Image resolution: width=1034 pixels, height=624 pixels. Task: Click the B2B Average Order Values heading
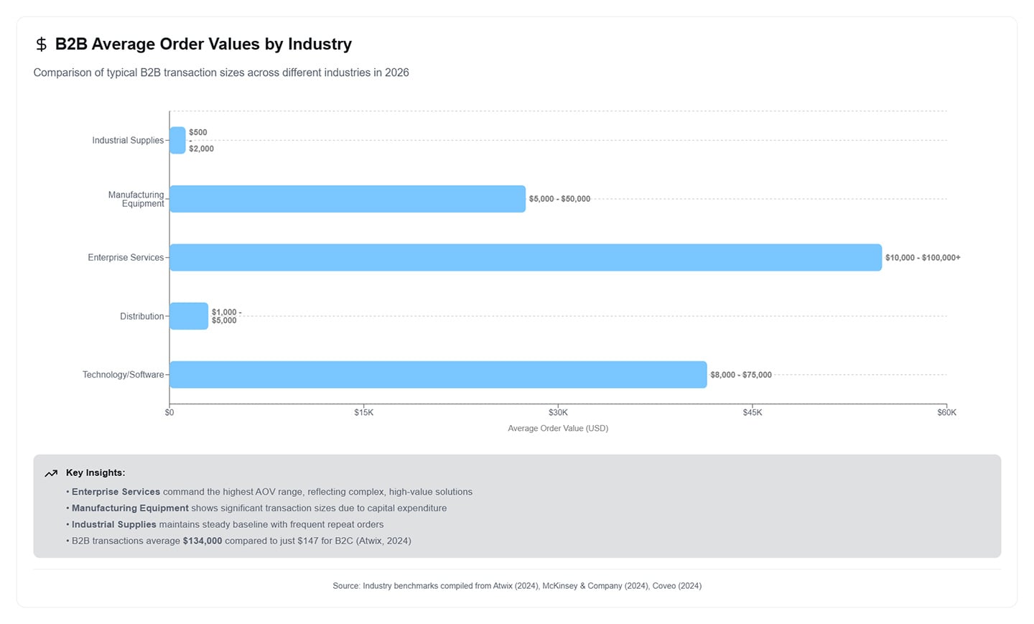pos(203,45)
